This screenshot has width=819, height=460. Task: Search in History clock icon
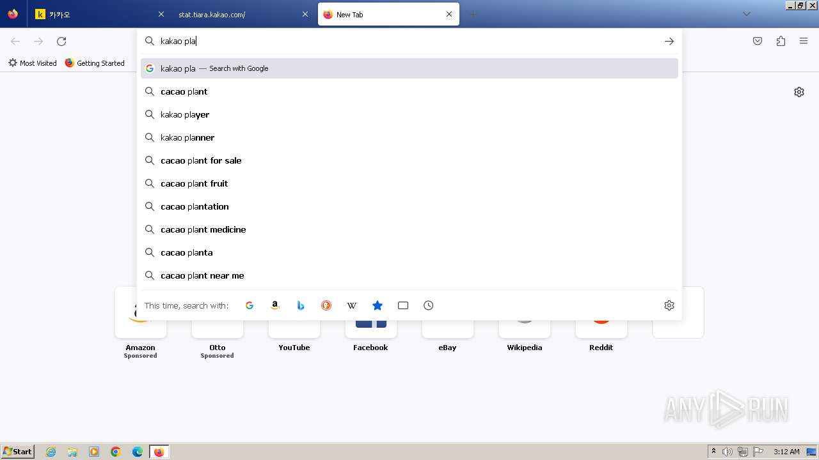point(429,305)
